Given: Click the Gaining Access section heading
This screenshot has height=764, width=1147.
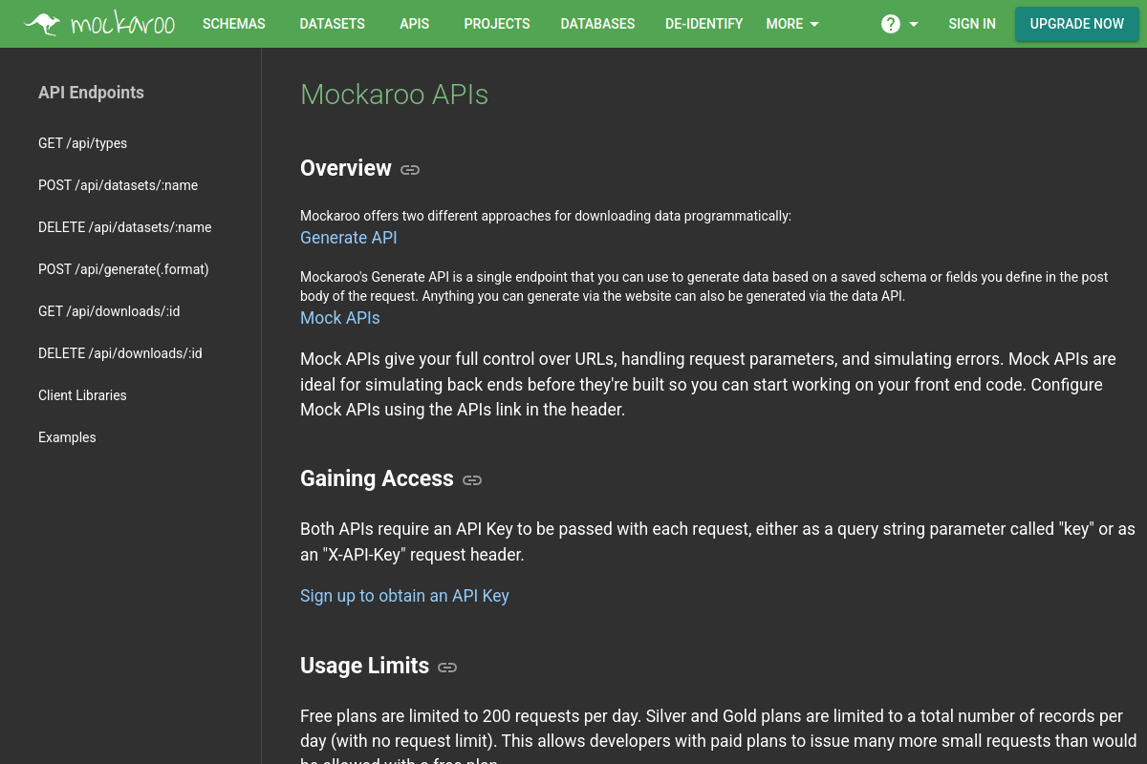Looking at the screenshot, I should pyautogui.click(x=377, y=478).
